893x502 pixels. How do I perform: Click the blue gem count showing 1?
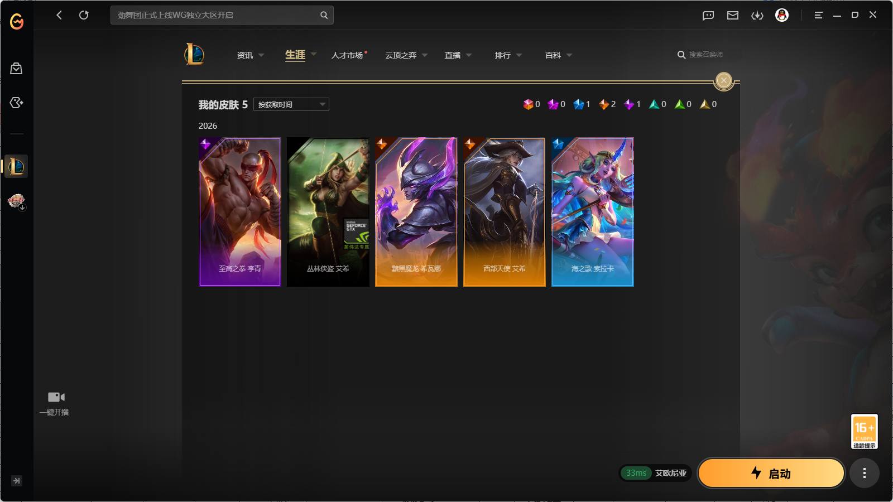point(582,104)
